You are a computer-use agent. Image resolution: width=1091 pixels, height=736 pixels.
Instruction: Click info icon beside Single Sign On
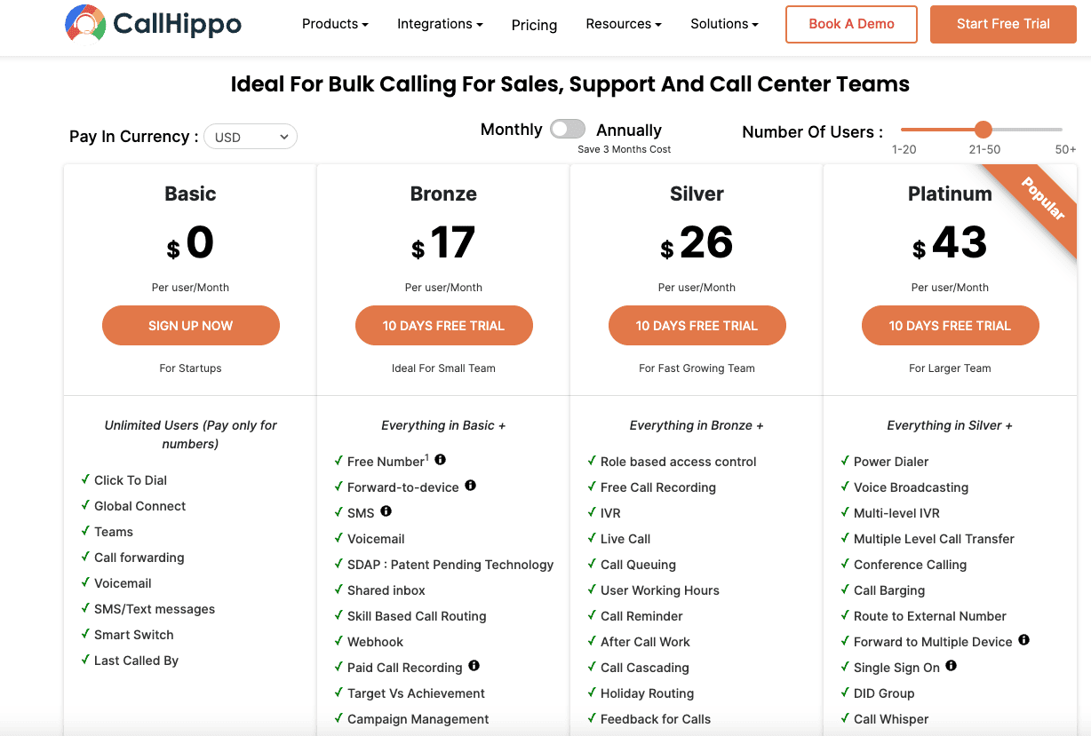tap(952, 666)
